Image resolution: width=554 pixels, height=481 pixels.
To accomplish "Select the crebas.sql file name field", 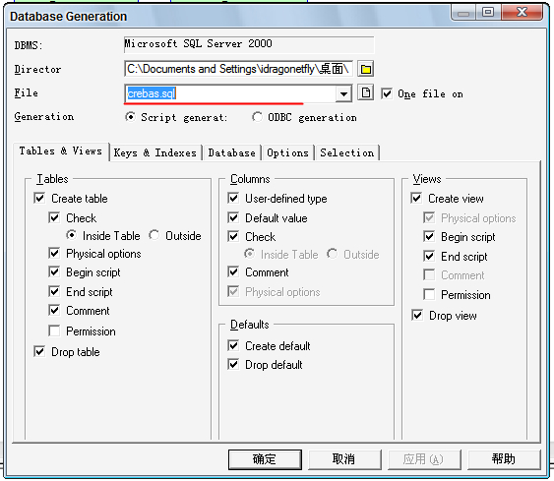I will tap(230, 93).
